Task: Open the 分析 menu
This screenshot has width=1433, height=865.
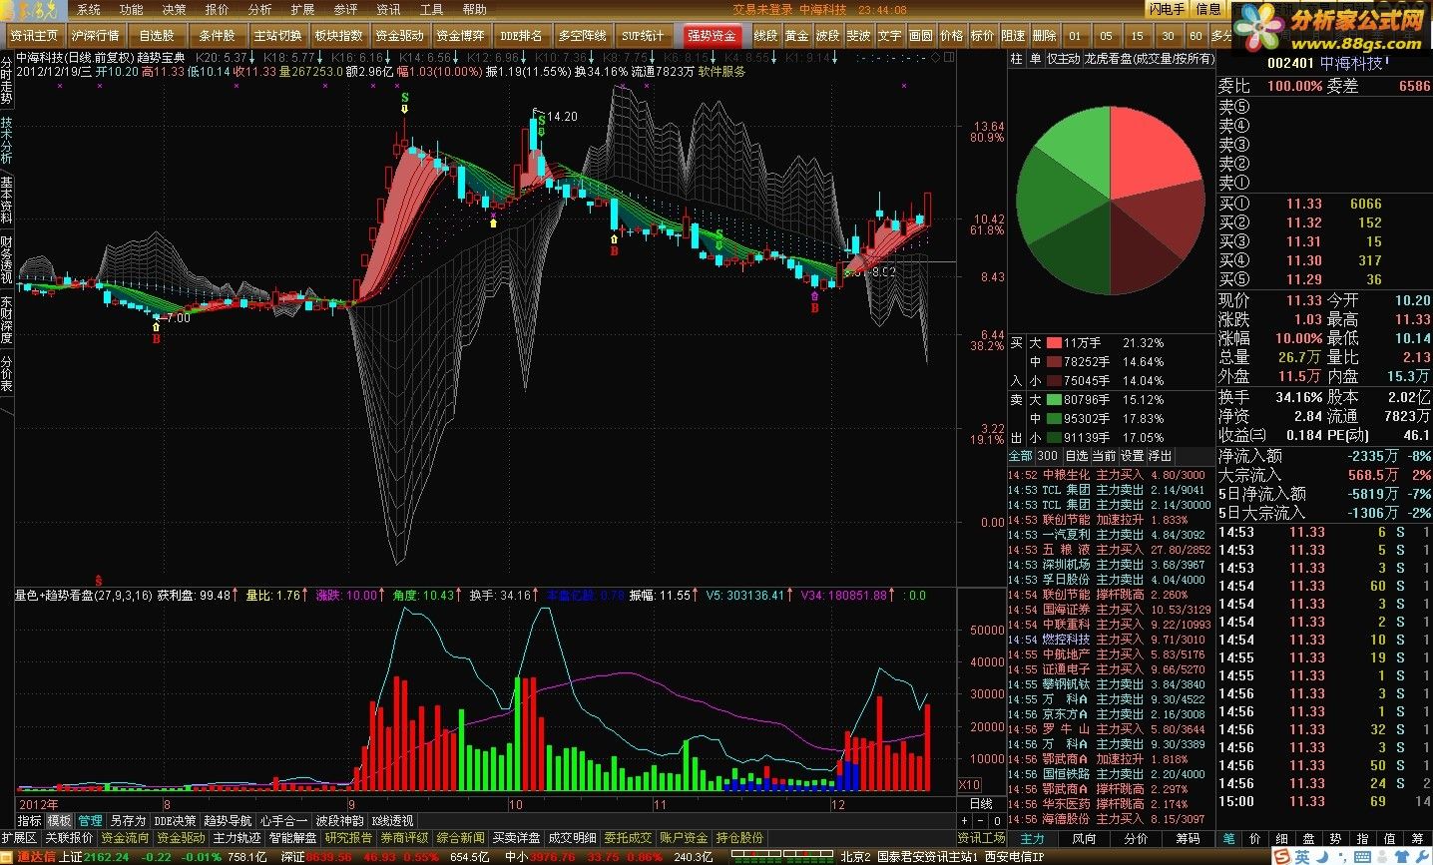Action: 259,9
